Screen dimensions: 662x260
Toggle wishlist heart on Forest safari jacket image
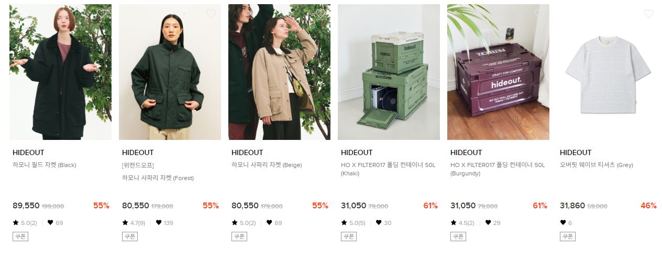click(x=211, y=14)
